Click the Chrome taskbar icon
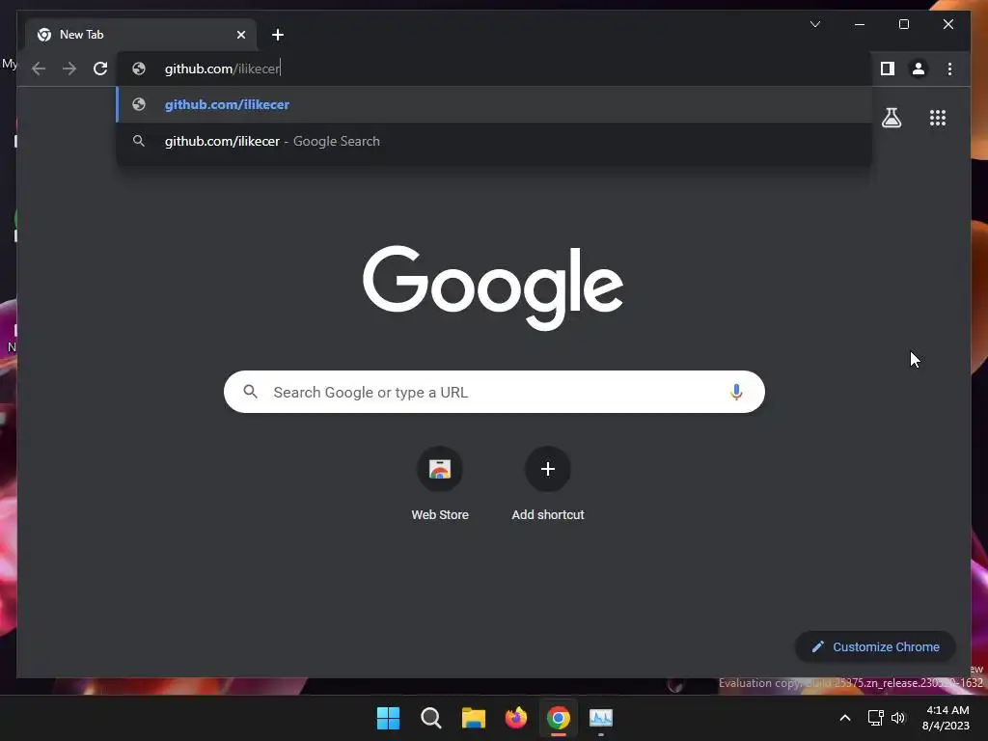988x741 pixels. tap(559, 718)
